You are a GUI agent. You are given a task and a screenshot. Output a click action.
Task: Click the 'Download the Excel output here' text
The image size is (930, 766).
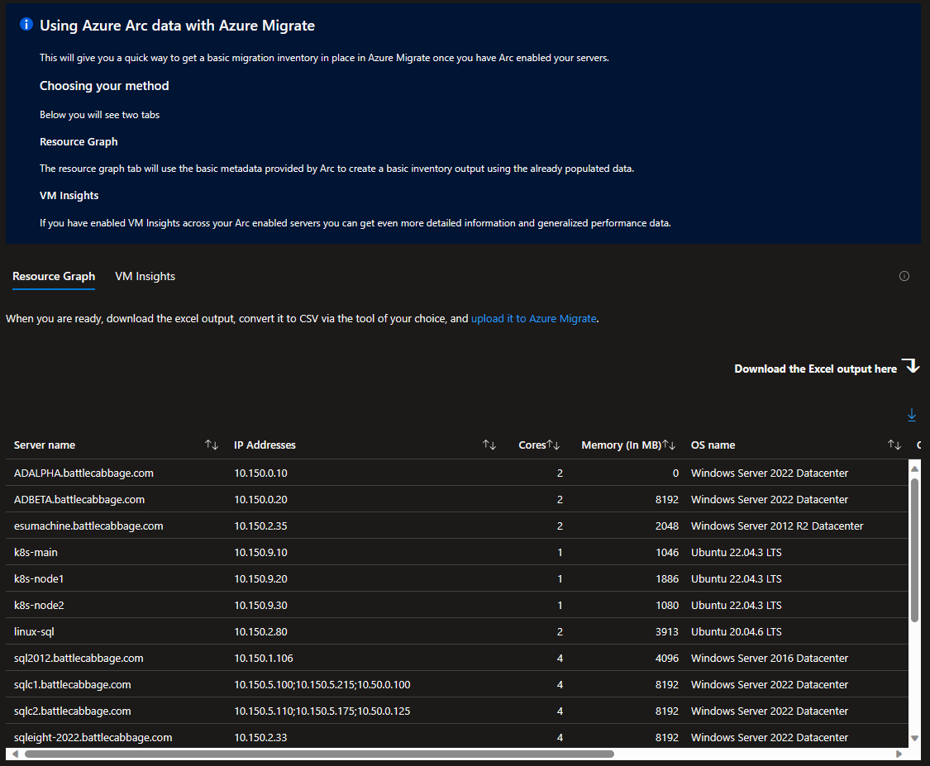pyautogui.click(x=816, y=369)
